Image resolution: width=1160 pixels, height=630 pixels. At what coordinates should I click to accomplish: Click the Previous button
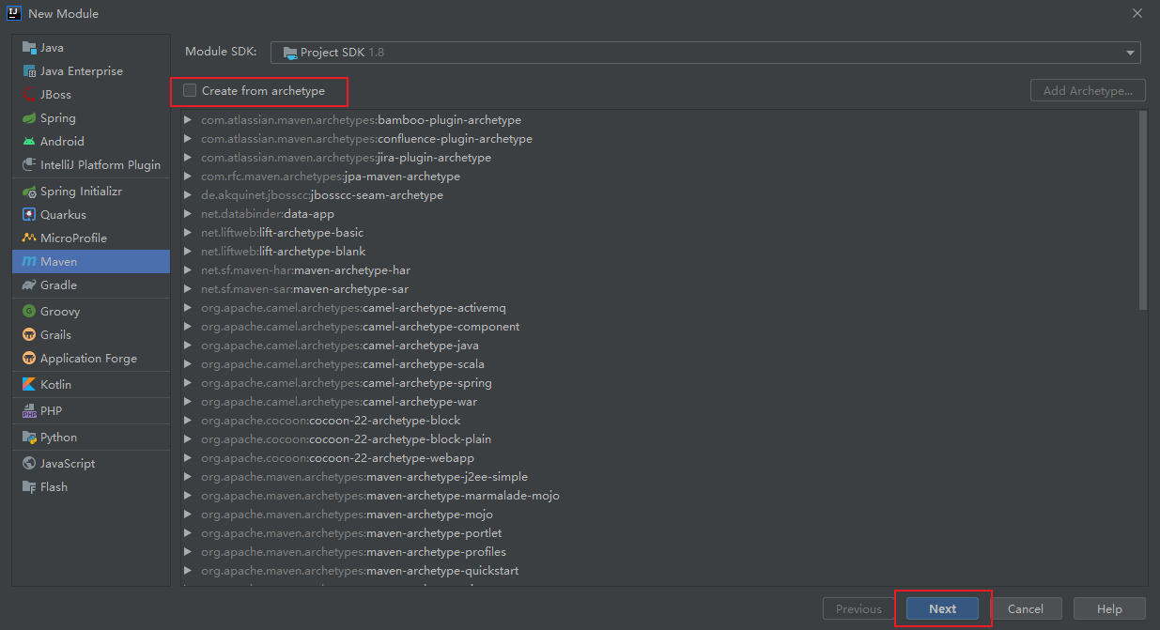858,608
